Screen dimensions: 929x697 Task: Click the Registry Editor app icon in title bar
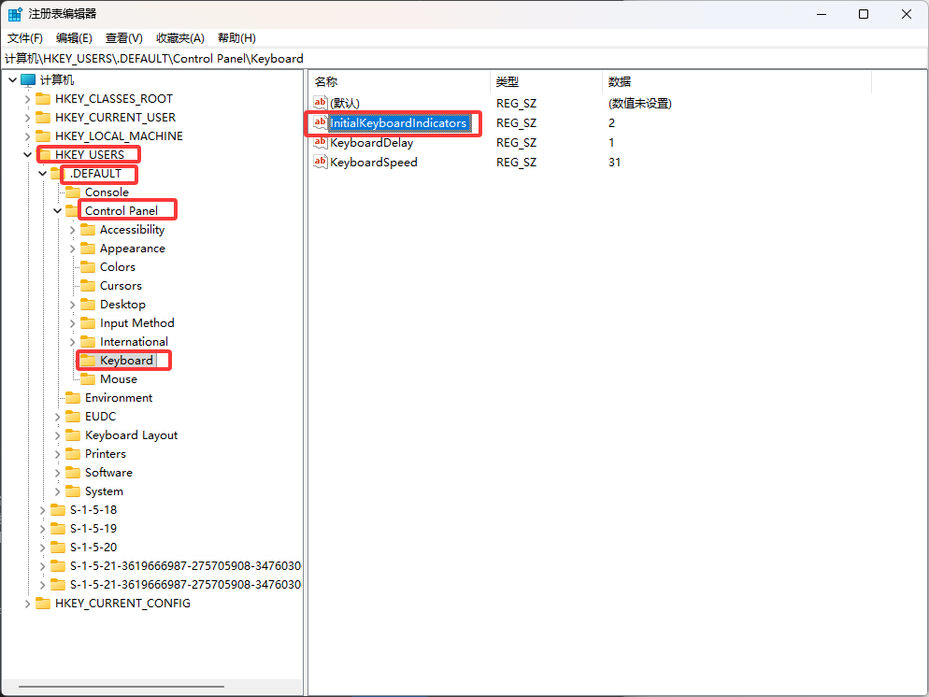[x=15, y=14]
